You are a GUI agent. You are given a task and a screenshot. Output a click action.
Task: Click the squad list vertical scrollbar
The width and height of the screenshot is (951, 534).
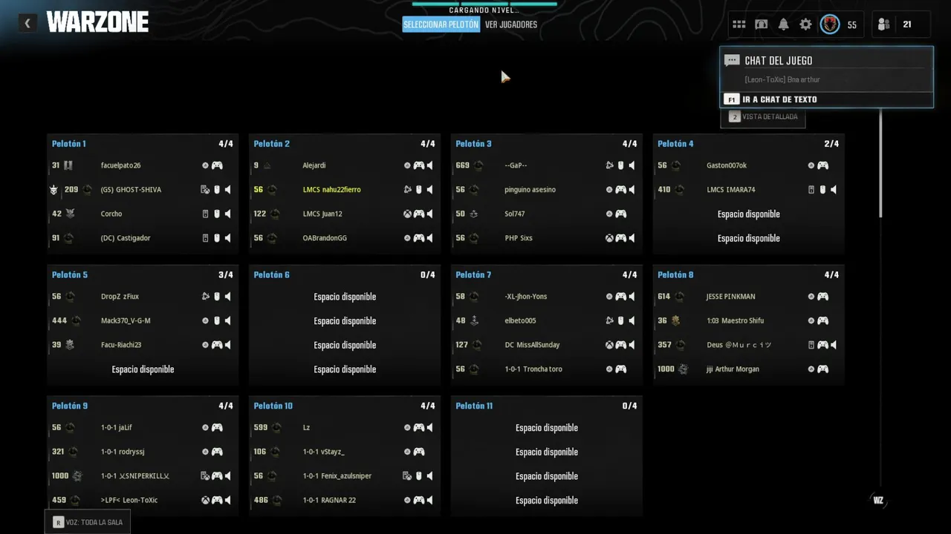pyautogui.click(x=881, y=163)
